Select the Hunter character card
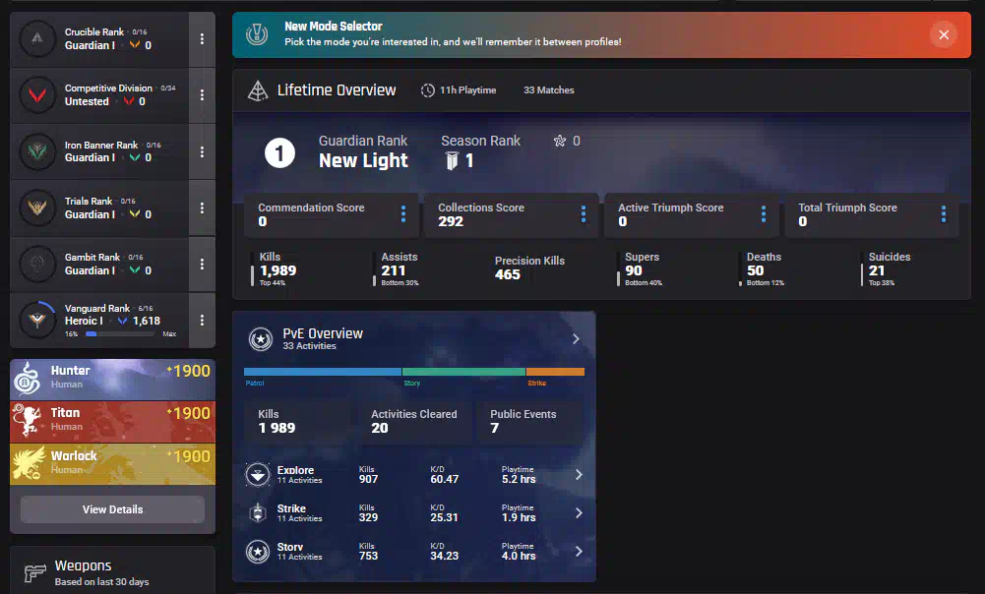 [112, 380]
